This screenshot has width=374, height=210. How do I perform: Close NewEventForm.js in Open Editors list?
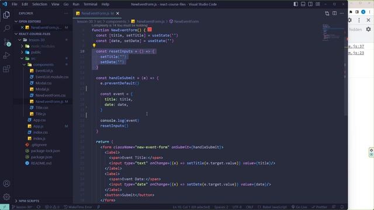22,27
